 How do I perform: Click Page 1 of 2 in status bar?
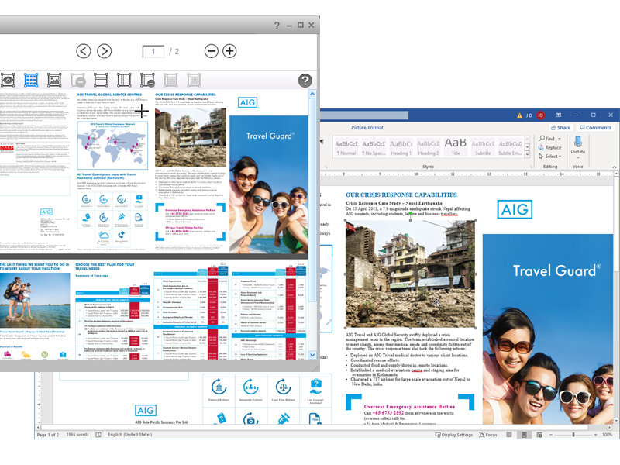(48, 435)
